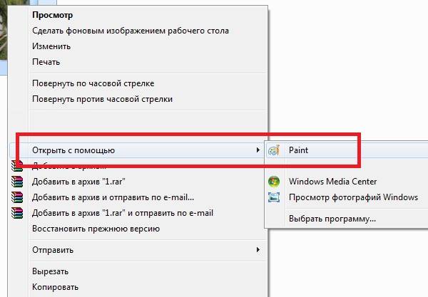This screenshot has width=428, height=297.
Task: Open Выбрать программу… in the submenu
Action: pyautogui.click(x=332, y=219)
